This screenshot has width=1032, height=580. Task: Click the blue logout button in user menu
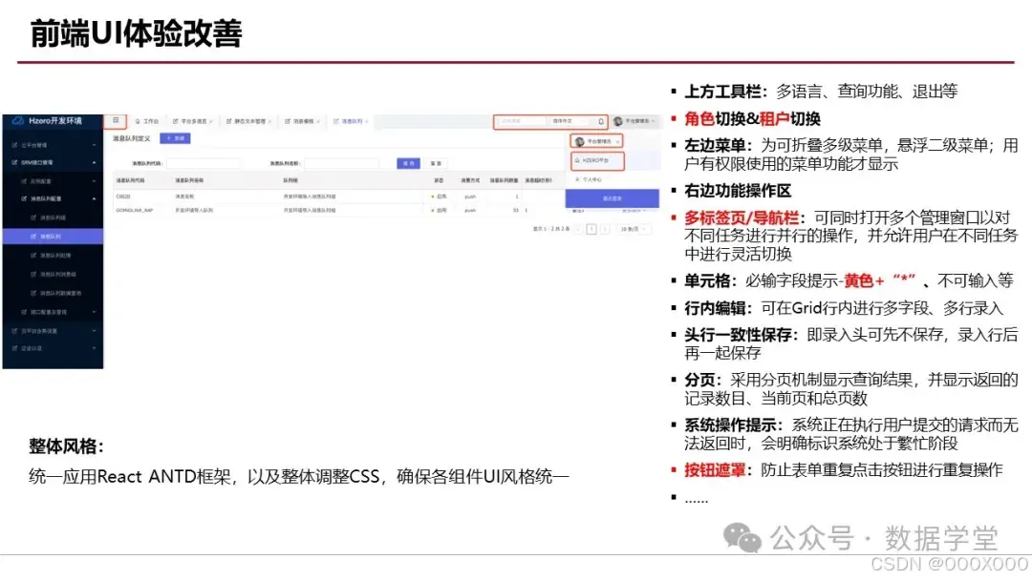point(613,198)
